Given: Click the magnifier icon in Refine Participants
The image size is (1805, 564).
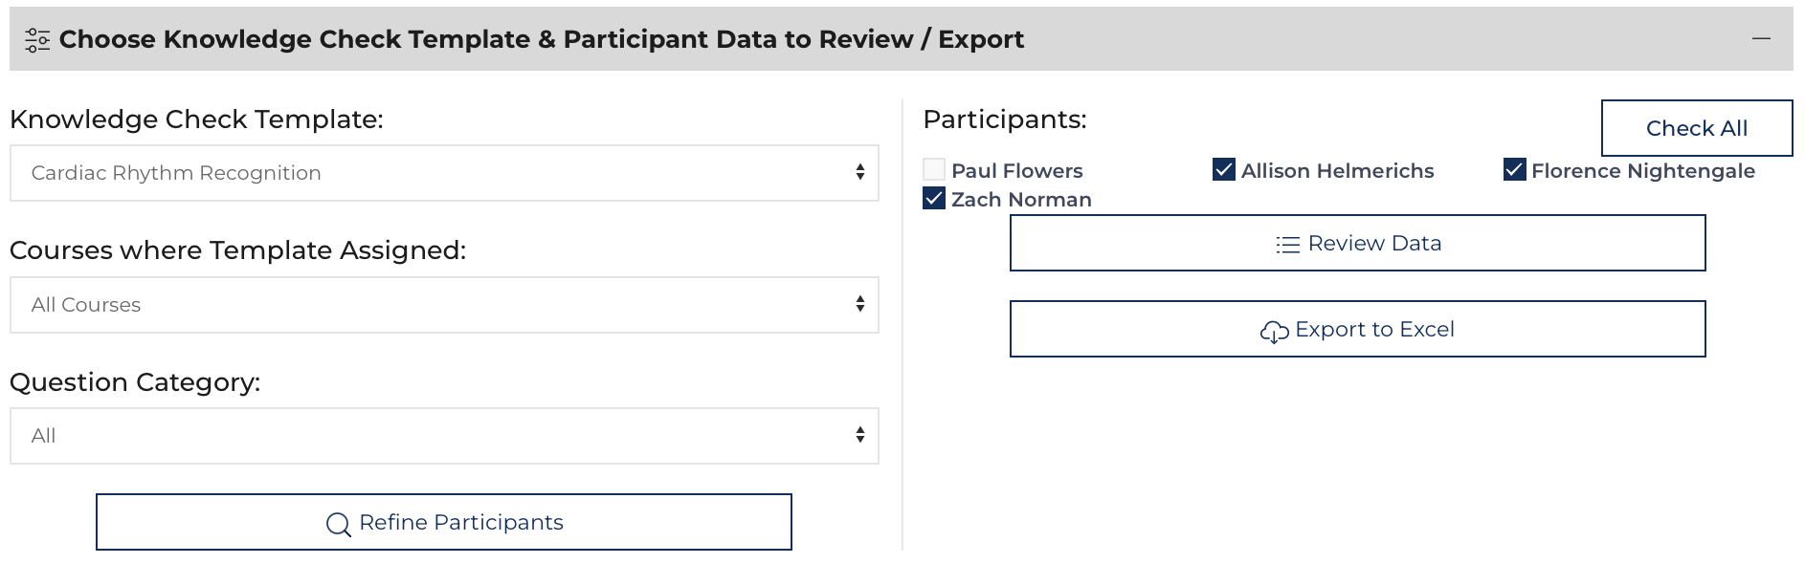Looking at the screenshot, I should [x=338, y=524].
